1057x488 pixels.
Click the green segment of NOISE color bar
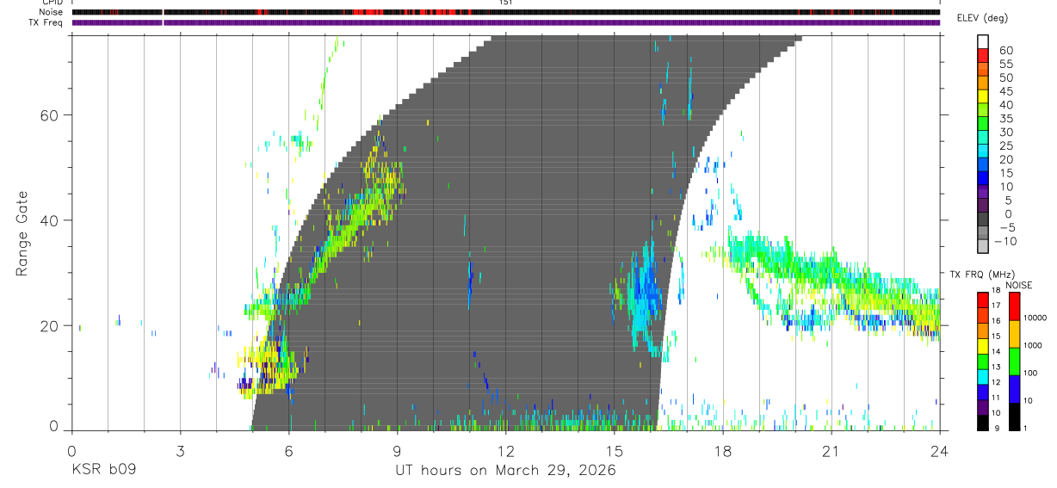tap(1013, 361)
